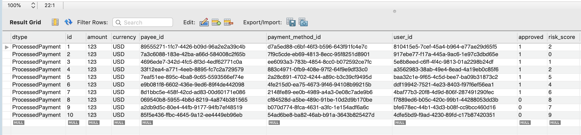Export recordset to external file

click(291, 22)
